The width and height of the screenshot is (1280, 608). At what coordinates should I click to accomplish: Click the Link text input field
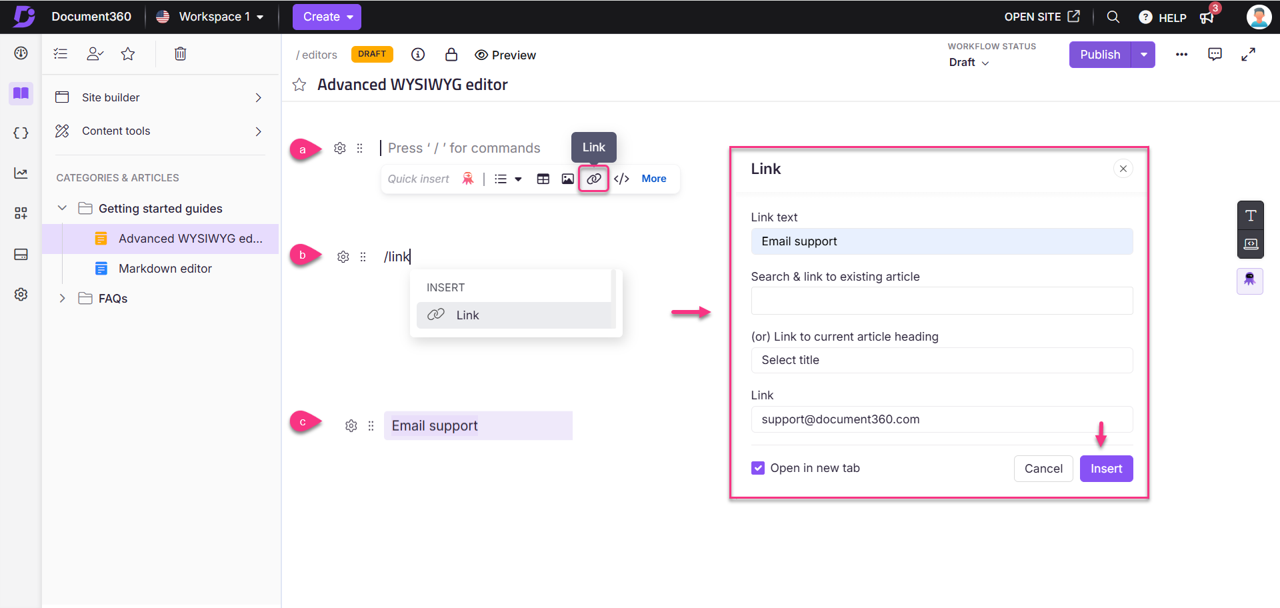click(x=942, y=241)
